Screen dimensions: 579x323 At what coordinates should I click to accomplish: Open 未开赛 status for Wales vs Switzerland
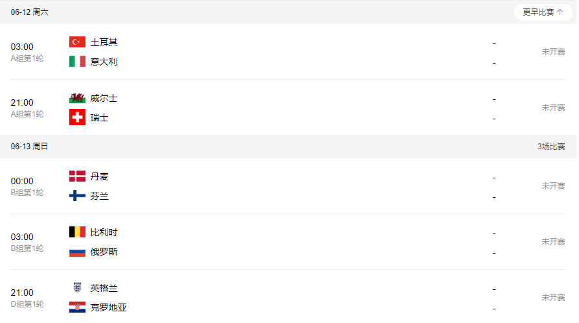[553, 108]
